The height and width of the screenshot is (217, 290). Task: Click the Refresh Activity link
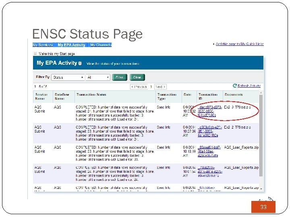249,86
